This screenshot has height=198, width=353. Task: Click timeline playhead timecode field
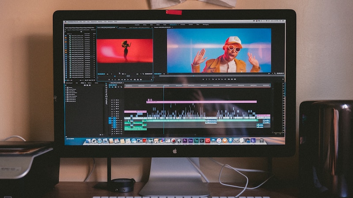click(113, 85)
